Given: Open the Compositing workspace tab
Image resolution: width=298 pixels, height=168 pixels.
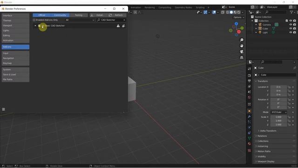Looking at the screenshot, I should [165, 7].
